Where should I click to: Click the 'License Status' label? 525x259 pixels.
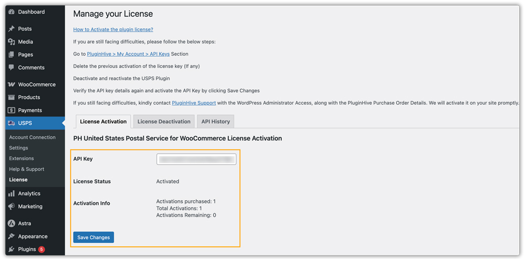(92, 181)
